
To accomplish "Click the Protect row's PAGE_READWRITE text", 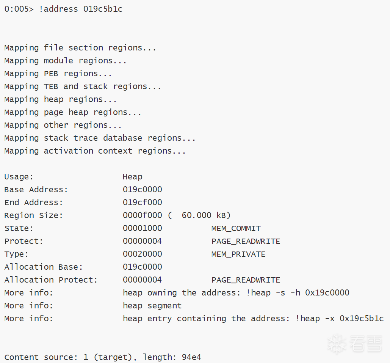I will (246, 241).
